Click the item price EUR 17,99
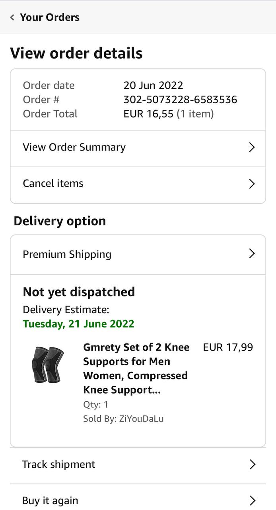Viewport: 276px width, 510px height. (x=228, y=347)
